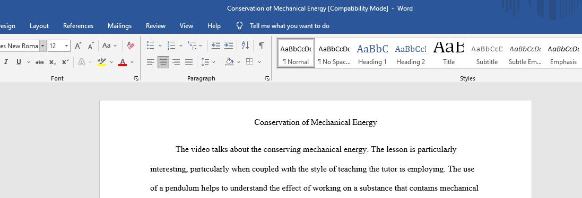Image resolution: width=582 pixels, height=198 pixels.
Task: Open font size dropdown arrow
Action: click(67, 46)
